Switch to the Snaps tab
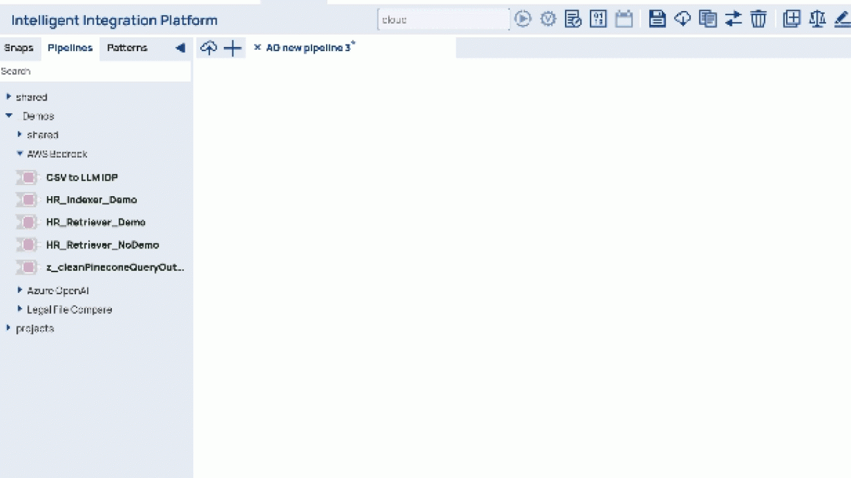This screenshot has width=851, height=478. click(19, 48)
